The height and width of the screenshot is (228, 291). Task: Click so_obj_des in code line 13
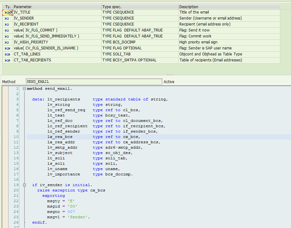(x=118, y=153)
